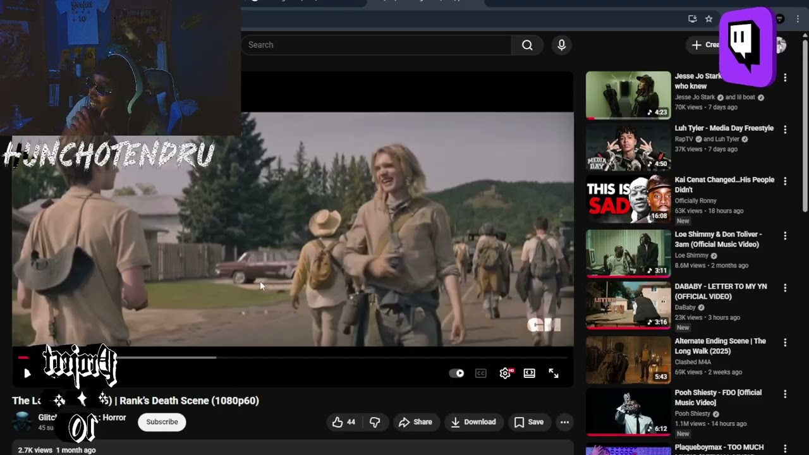The image size is (809, 455).
Task: Open 'Plaqueboymax - TOO MUCH' video title
Action: [719, 447]
